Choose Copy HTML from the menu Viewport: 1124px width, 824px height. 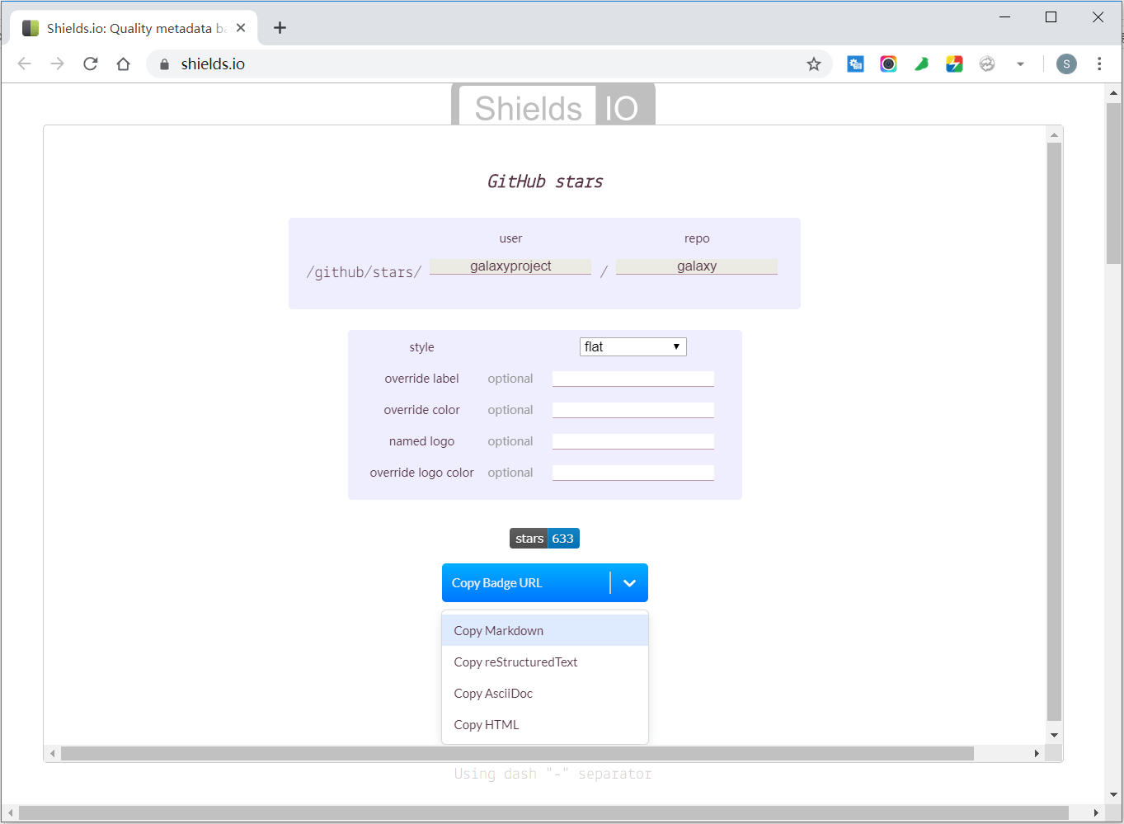pos(545,725)
